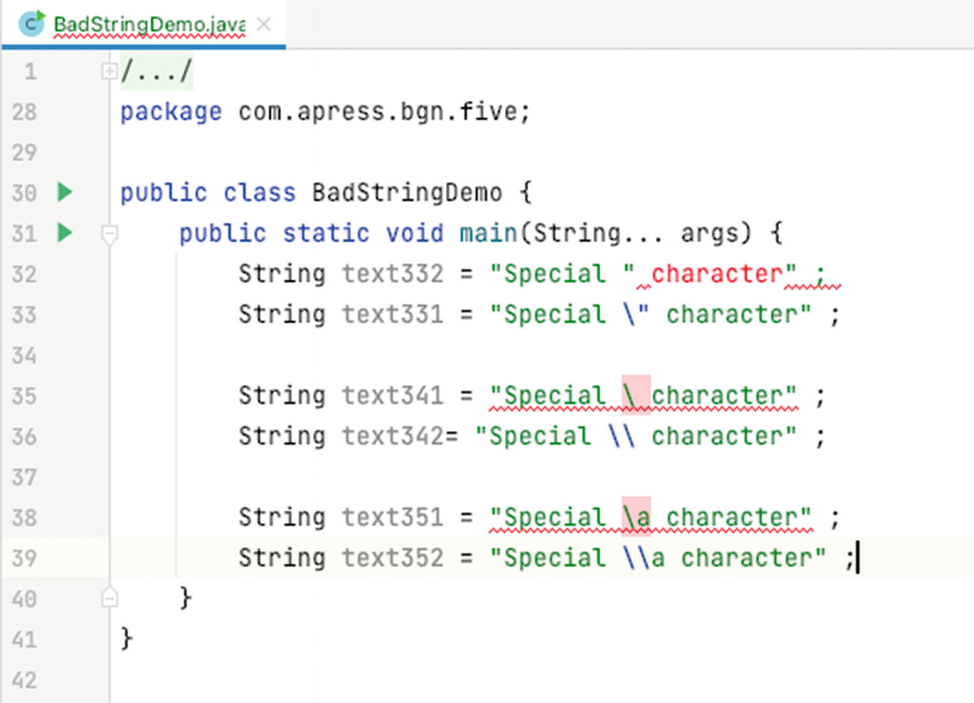This screenshot has width=974, height=703.
Task: Select the BadStringDemo.java editor tab
Action: click(144, 25)
